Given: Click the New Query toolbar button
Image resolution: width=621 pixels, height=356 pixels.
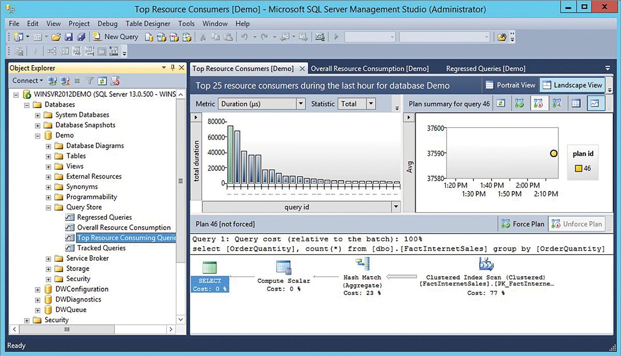Looking at the screenshot, I should (x=115, y=37).
